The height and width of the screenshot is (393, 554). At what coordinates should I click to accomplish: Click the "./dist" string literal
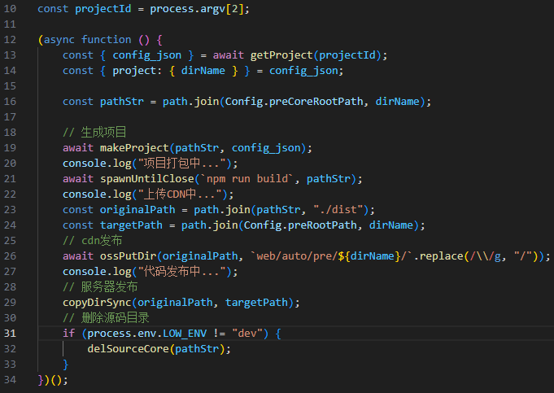click(x=340, y=210)
